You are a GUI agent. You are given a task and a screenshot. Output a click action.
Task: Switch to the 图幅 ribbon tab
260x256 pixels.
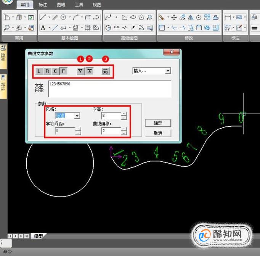pos(61,5)
